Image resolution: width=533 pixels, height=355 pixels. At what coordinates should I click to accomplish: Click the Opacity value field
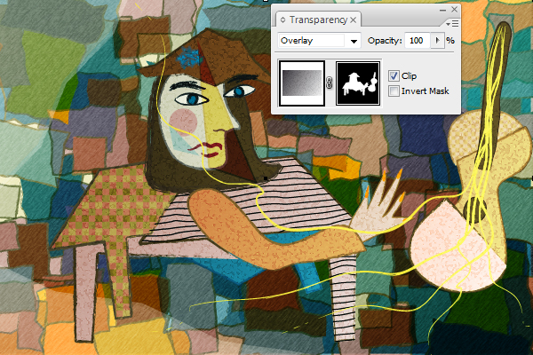point(418,41)
